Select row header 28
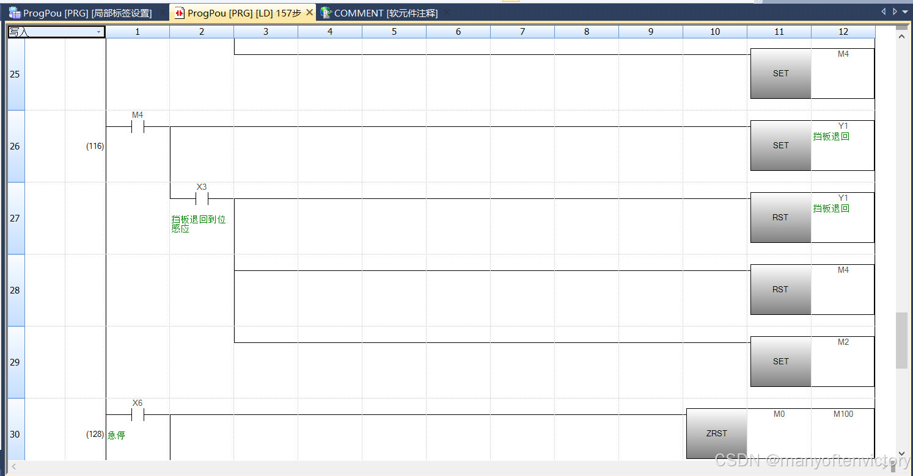Image resolution: width=913 pixels, height=476 pixels. [15, 290]
